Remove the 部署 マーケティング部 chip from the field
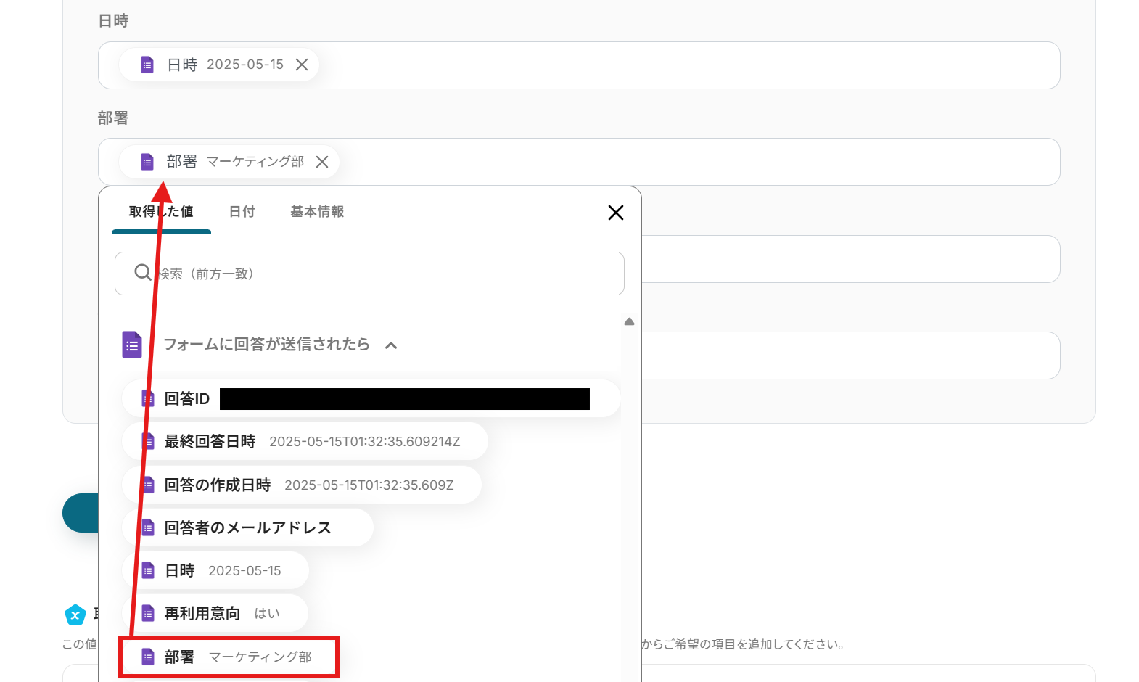The height and width of the screenshot is (682, 1139). pos(322,162)
